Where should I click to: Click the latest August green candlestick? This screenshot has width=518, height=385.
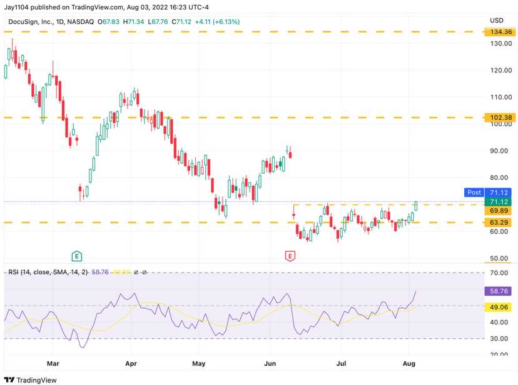pyautogui.click(x=415, y=206)
